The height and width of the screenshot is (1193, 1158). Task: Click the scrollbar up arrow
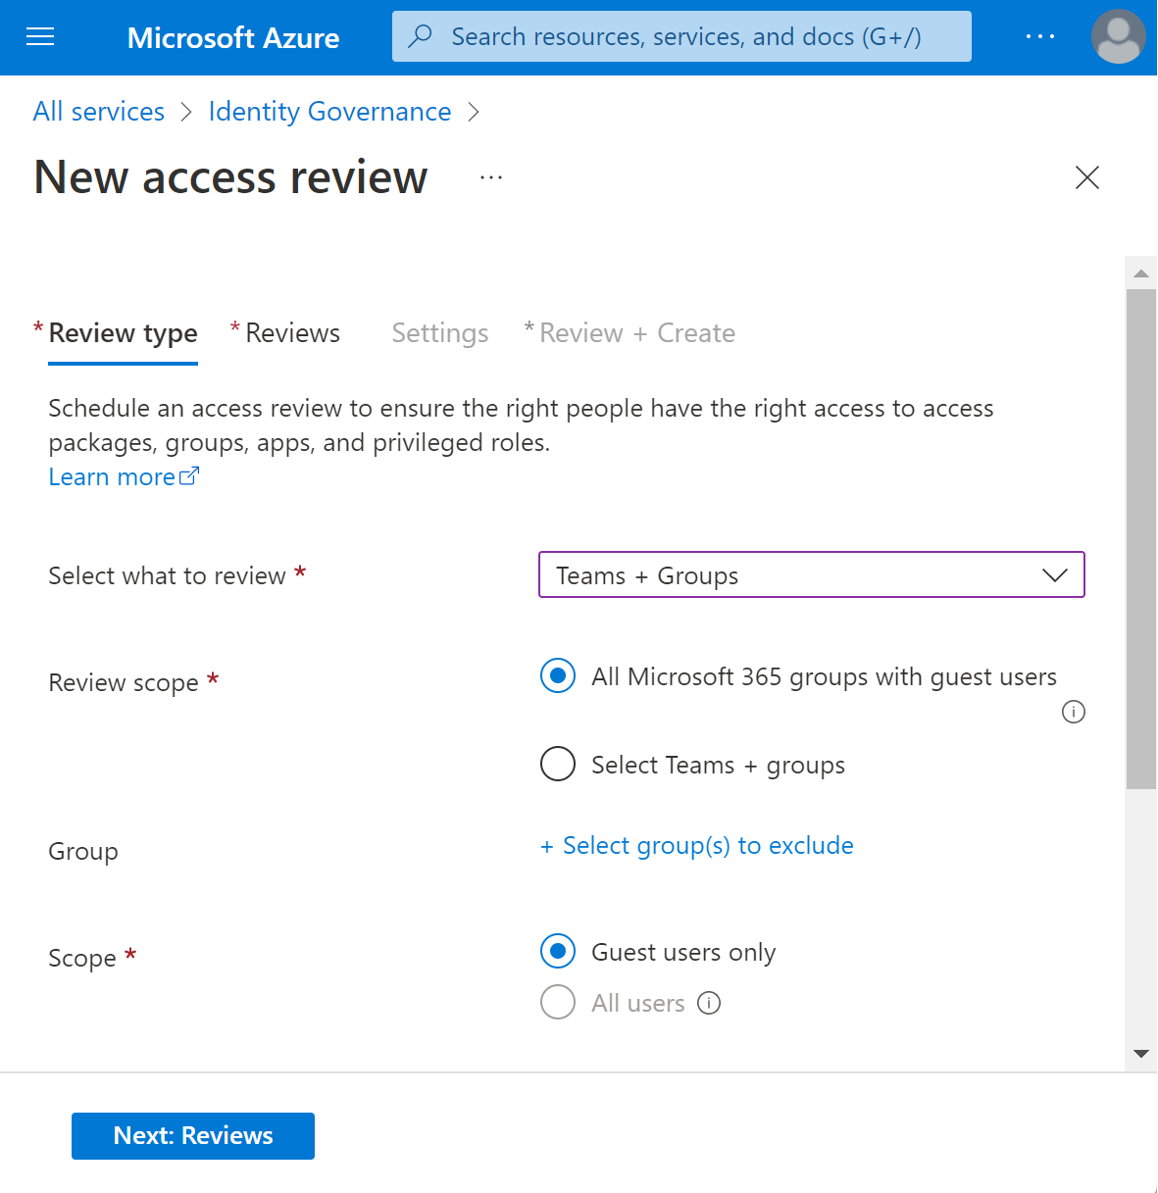[1140, 273]
